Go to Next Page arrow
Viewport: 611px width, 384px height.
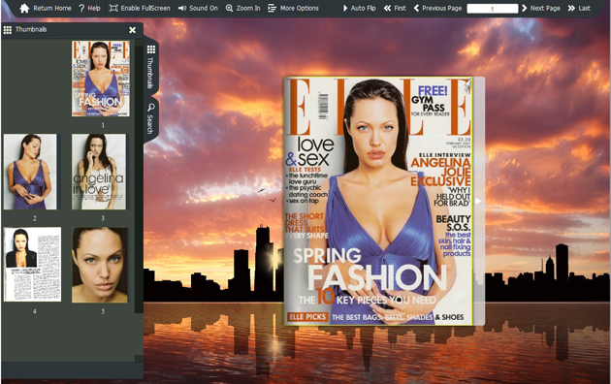(524, 8)
